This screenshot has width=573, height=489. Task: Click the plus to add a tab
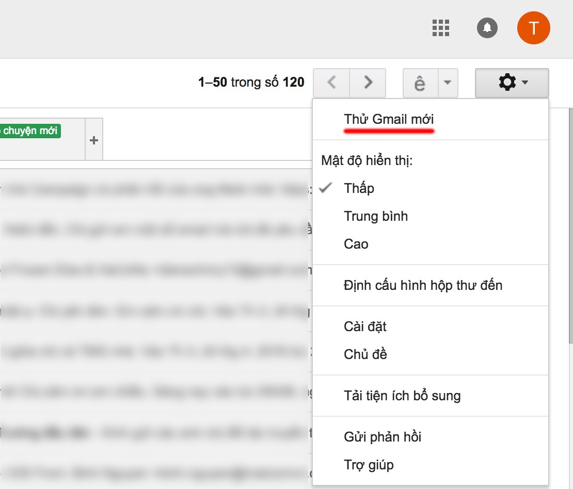click(x=94, y=139)
